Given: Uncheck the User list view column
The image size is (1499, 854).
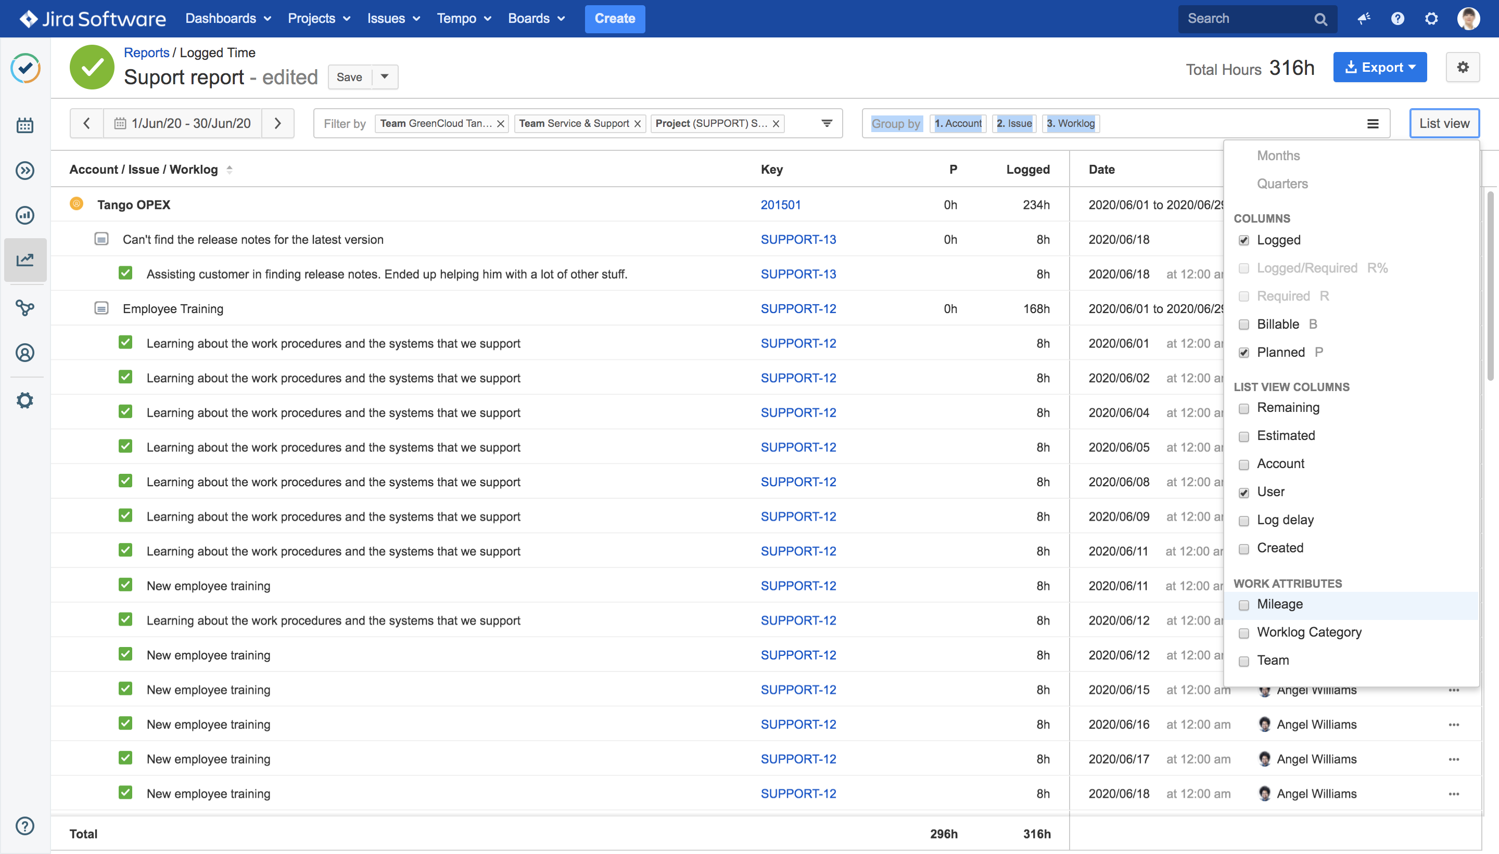Looking at the screenshot, I should click(1243, 493).
